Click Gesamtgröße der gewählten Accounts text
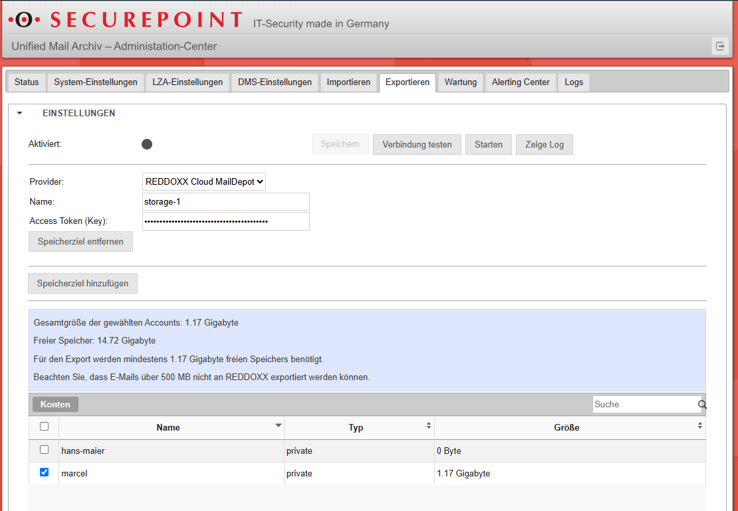738x511 pixels. (x=136, y=323)
